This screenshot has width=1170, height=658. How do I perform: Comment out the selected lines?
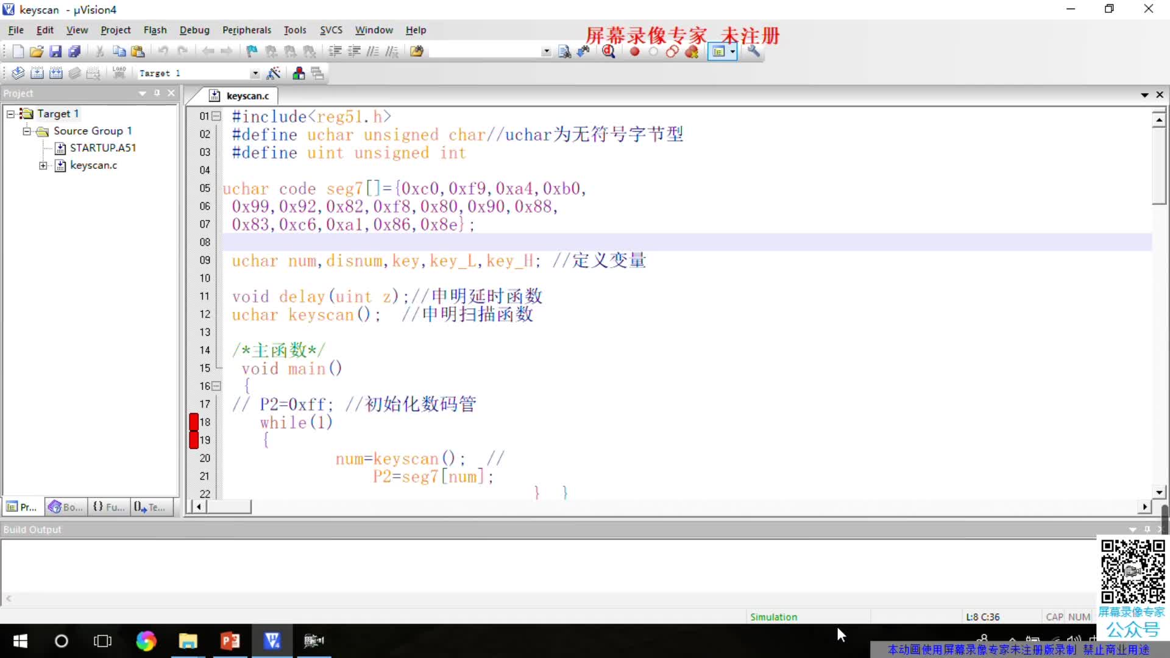pos(373,52)
